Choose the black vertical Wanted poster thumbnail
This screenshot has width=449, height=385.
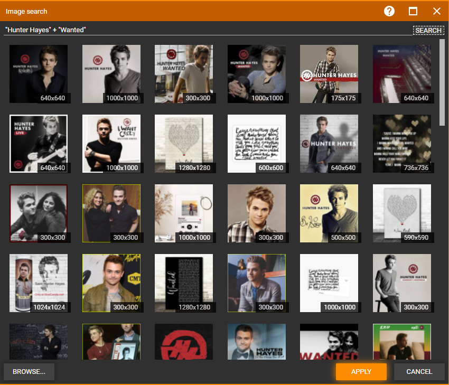[x=184, y=283]
